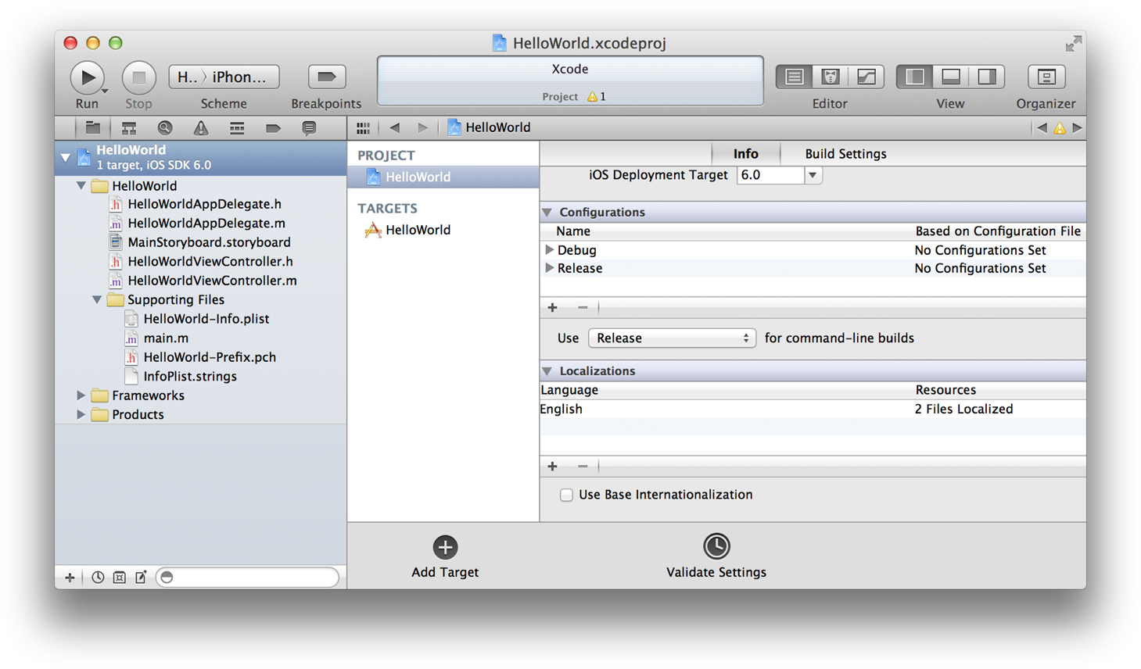Open the command-line builds configuration popup

pos(672,338)
